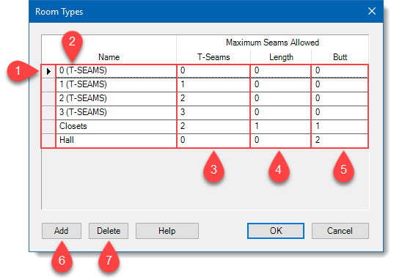Edit Butt value for 3 (T-SEAMS) row
This screenshot has height=280, width=402.
(340, 112)
